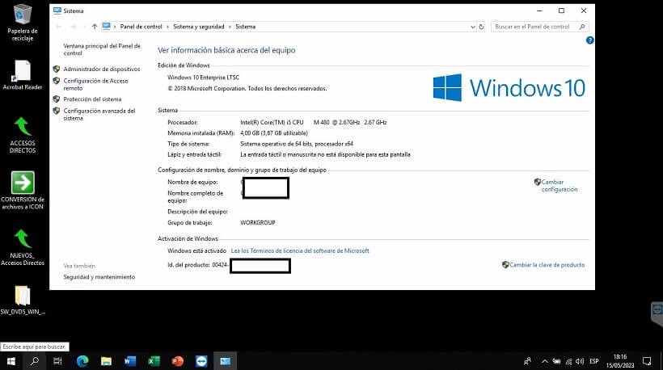This screenshot has height=370, width=663.
Task: Click the Sistema window taskbar button
Action: (x=225, y=361)
